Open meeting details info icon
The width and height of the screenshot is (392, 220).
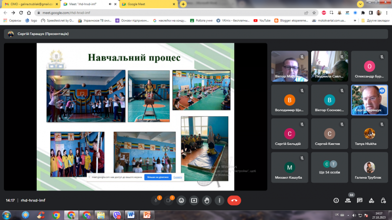[x=336, y=200]
